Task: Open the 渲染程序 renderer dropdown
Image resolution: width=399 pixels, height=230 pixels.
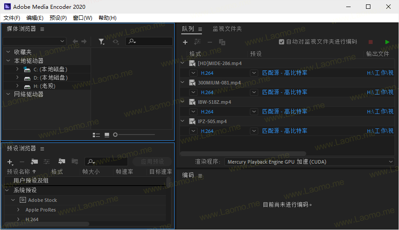Action: coord(309,162)
